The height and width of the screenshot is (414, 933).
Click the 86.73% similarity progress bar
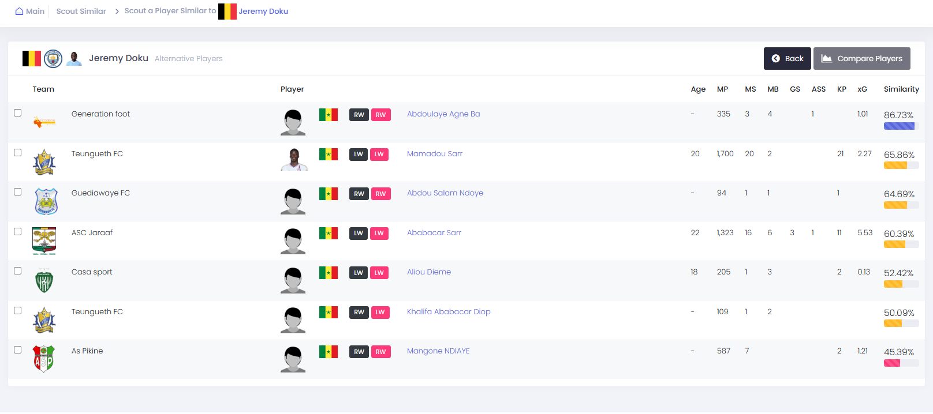tap(901, 126)
